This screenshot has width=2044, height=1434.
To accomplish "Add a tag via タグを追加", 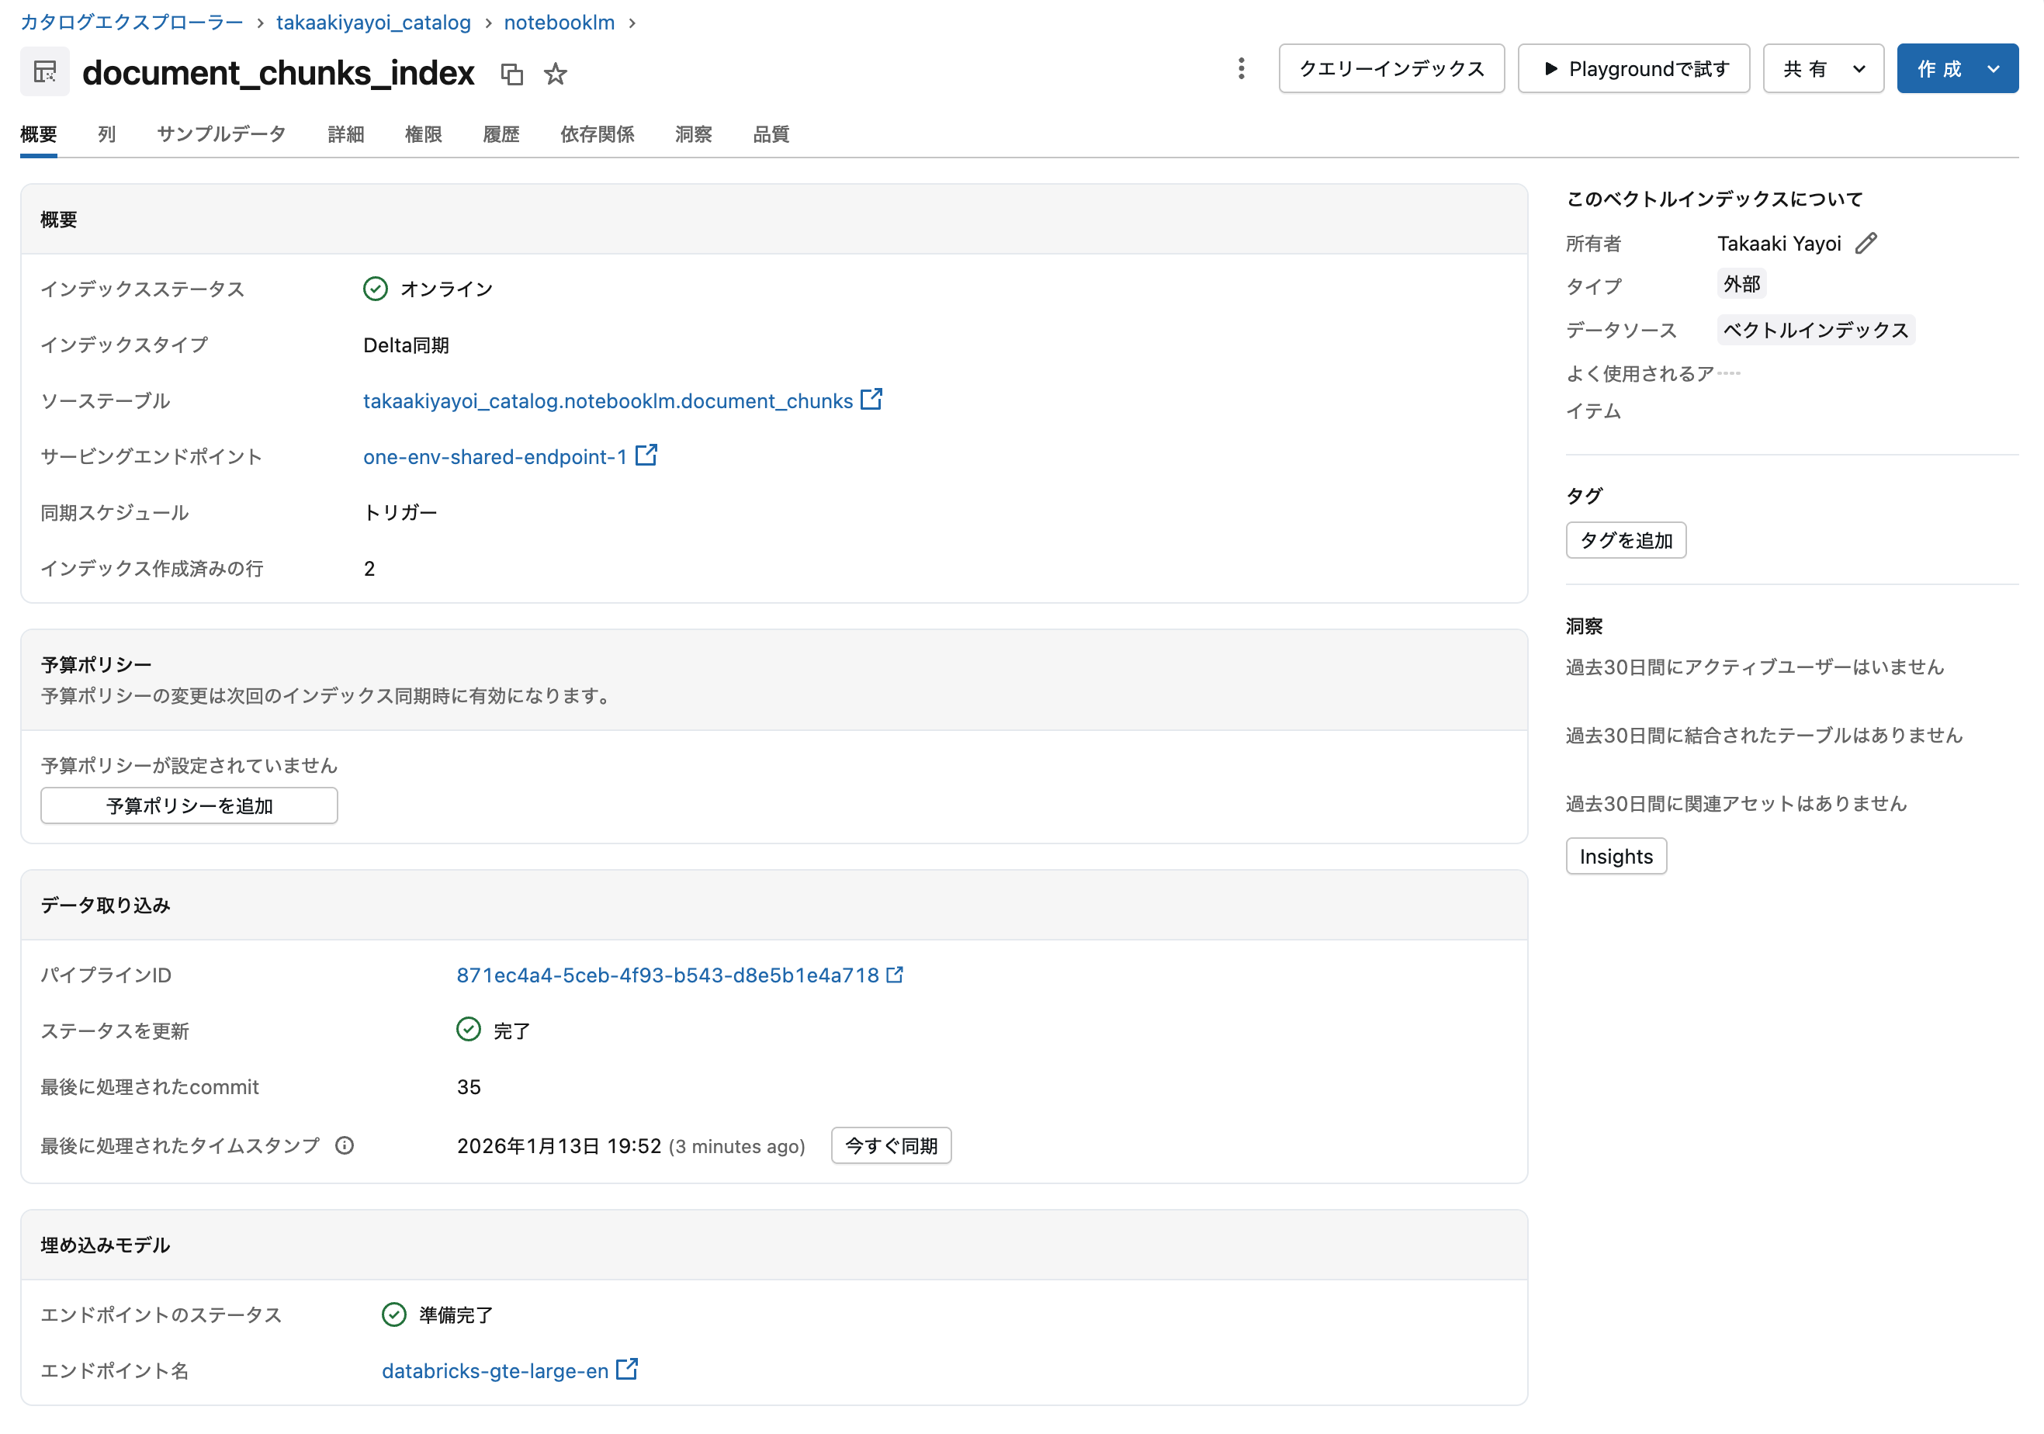I will coord(1625,539).
